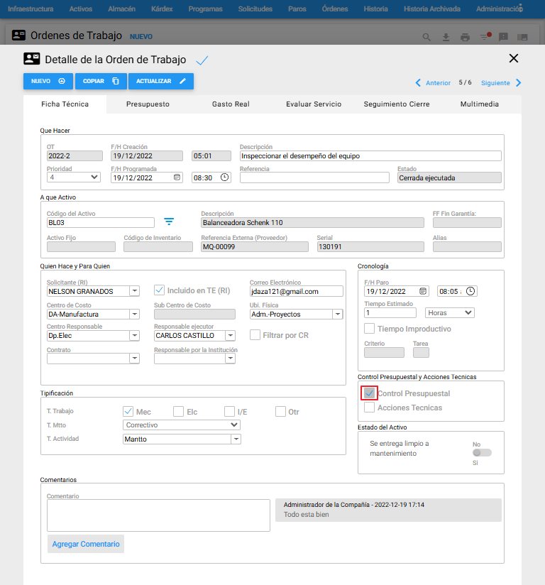Expand the Ubi. Física Adm.-Proyectos dropdown
This screenshot has height=585, width=545.
[x=338, y=314]
